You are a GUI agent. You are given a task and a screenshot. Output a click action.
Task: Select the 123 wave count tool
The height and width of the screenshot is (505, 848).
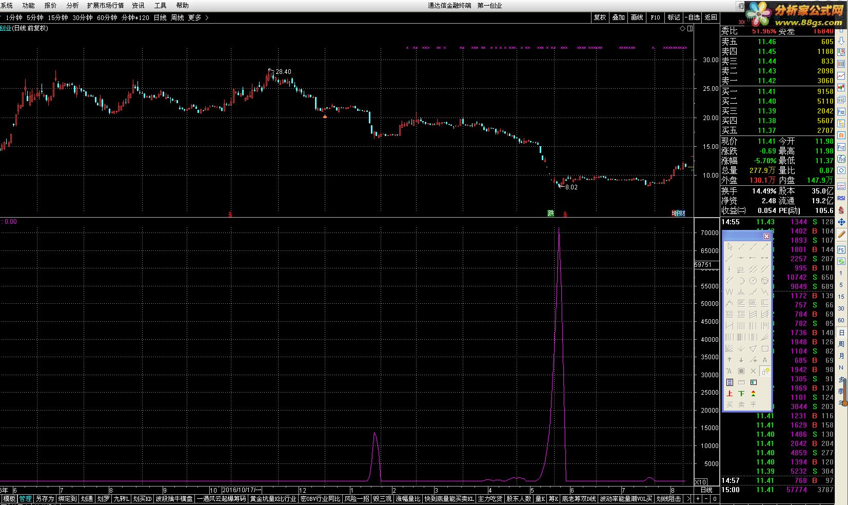741,269
